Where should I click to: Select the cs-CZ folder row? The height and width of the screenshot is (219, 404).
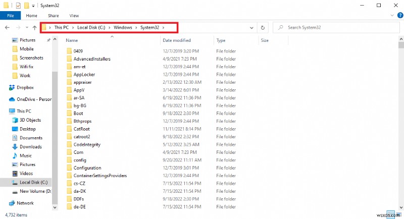click(151, 184)
